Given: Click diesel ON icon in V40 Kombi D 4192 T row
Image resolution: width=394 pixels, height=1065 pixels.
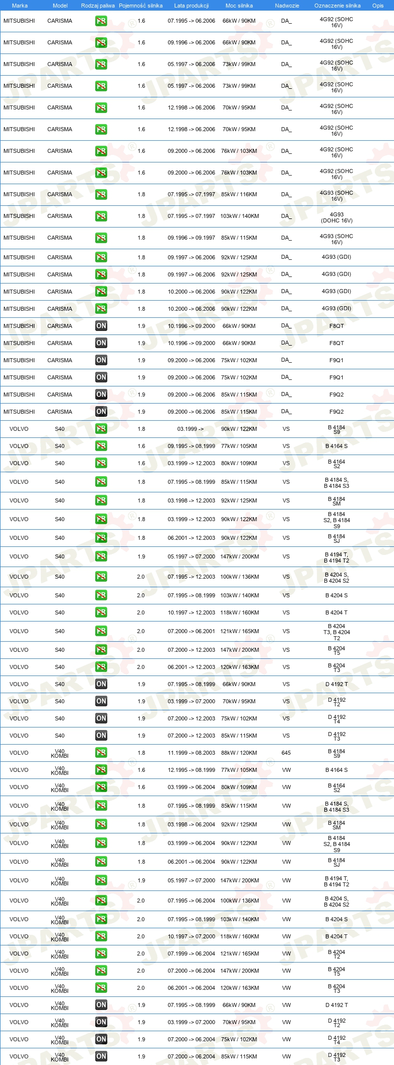Looking at the screenshot, I should [101, 1005].
